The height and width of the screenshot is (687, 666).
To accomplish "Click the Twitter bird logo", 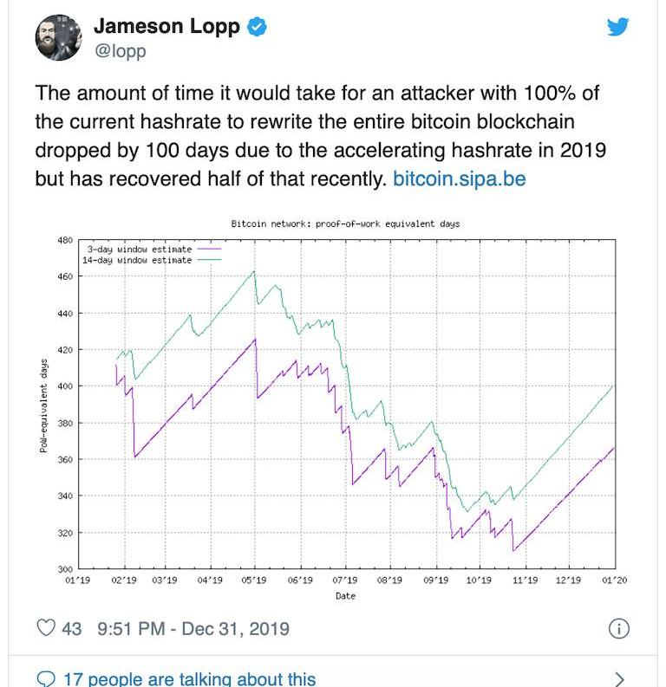I will [617, 27].
